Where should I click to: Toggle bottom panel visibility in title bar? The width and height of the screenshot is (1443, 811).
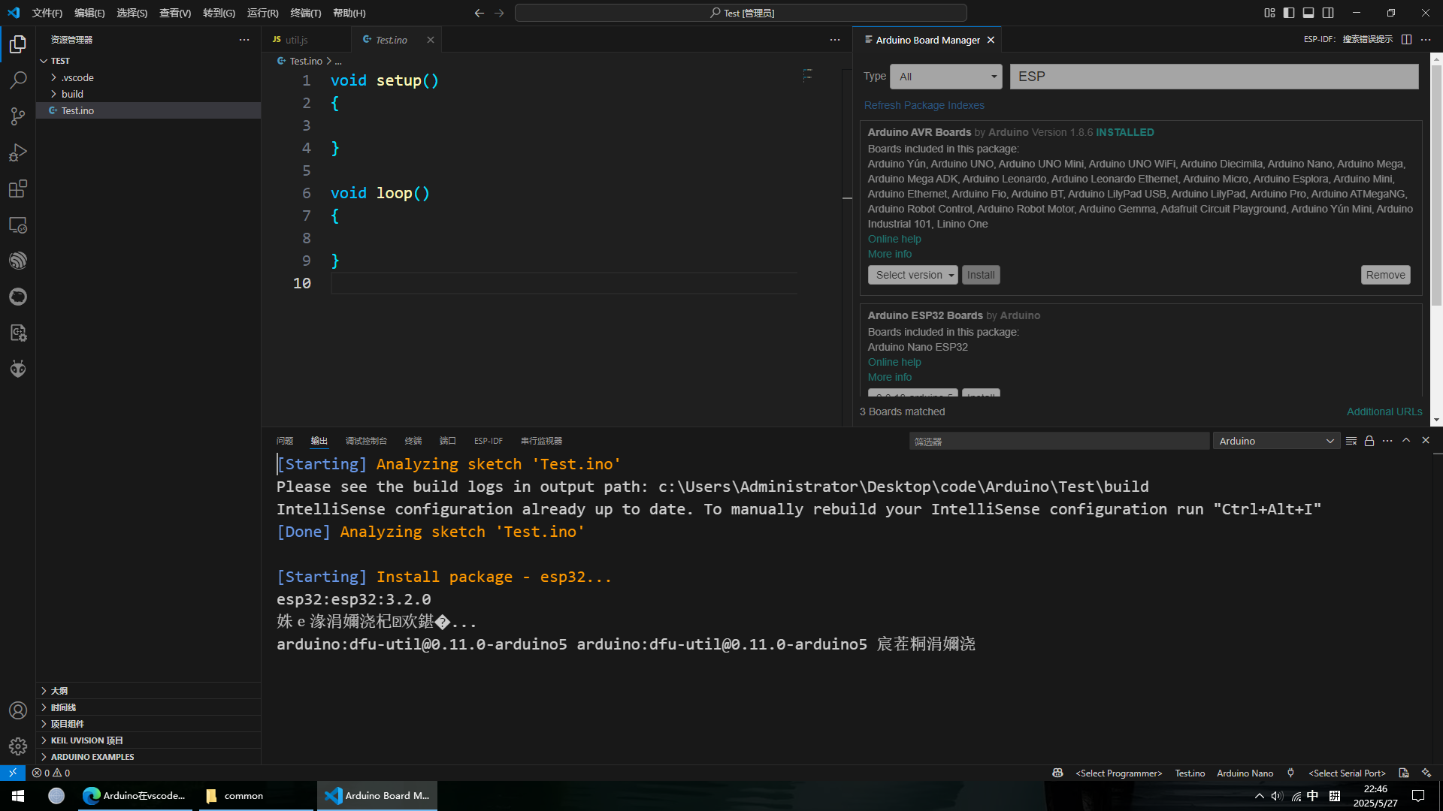pos(1308,13)
